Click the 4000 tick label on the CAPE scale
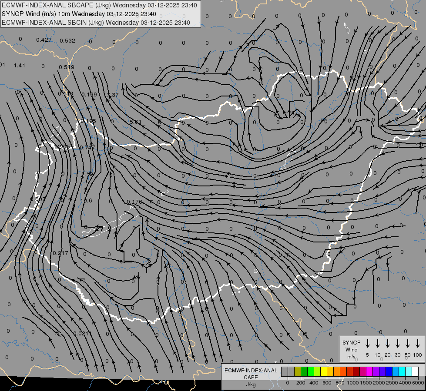The width and height of the screenshot is (426, 391). [x=405, y=383]
